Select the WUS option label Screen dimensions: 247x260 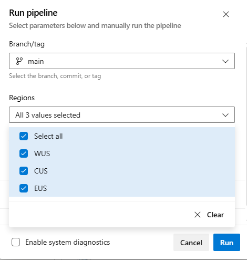(x=42, y=153)
